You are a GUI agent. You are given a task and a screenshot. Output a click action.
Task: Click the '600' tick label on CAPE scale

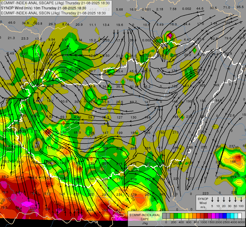pyautogui.click(x=189, y=222)
